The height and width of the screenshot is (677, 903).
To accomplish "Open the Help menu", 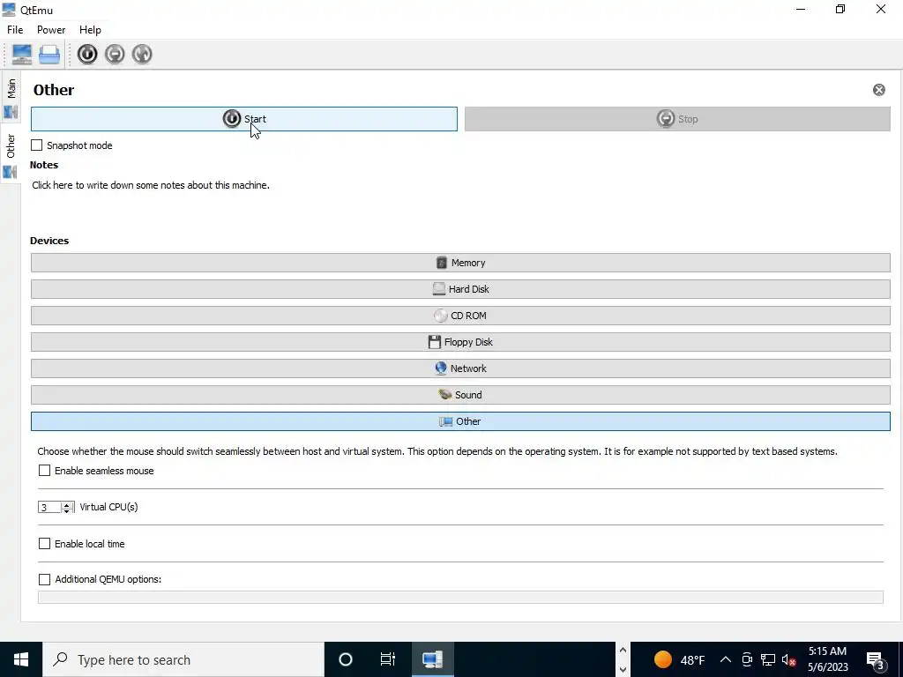I will [91, 30].
